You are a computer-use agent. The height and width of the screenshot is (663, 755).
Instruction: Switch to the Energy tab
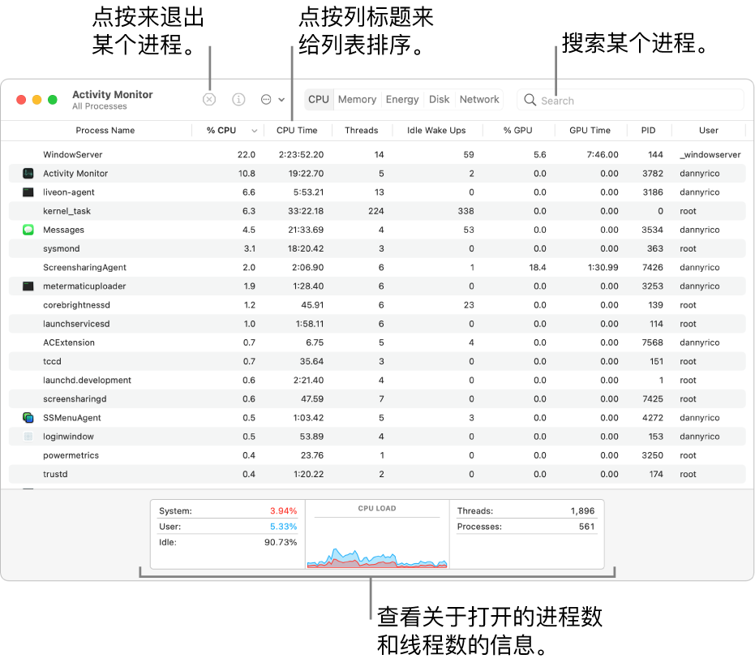402,99
